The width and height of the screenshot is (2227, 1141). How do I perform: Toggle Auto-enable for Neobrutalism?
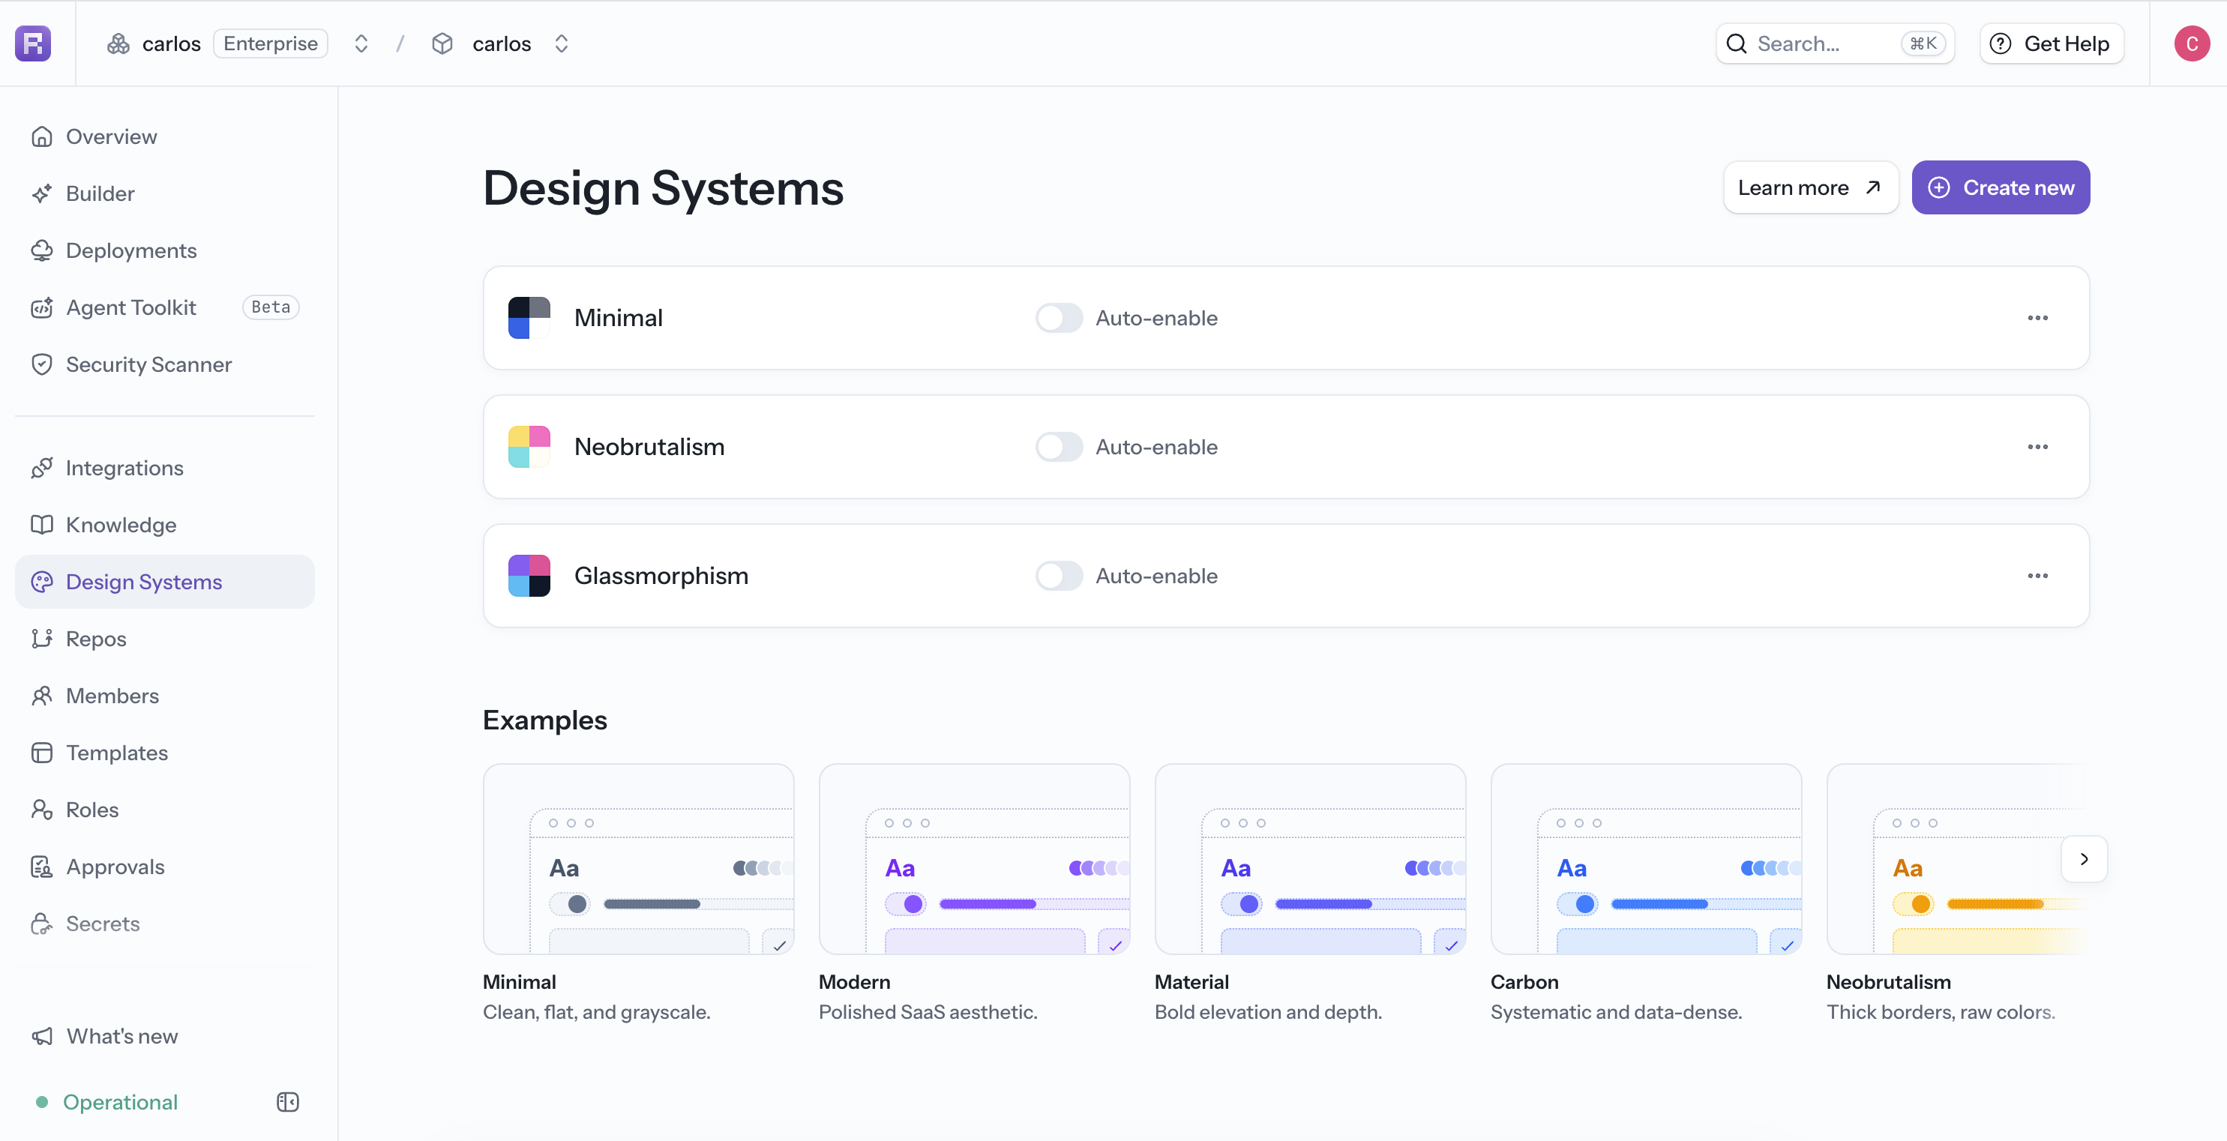[x=1059, y=447]
